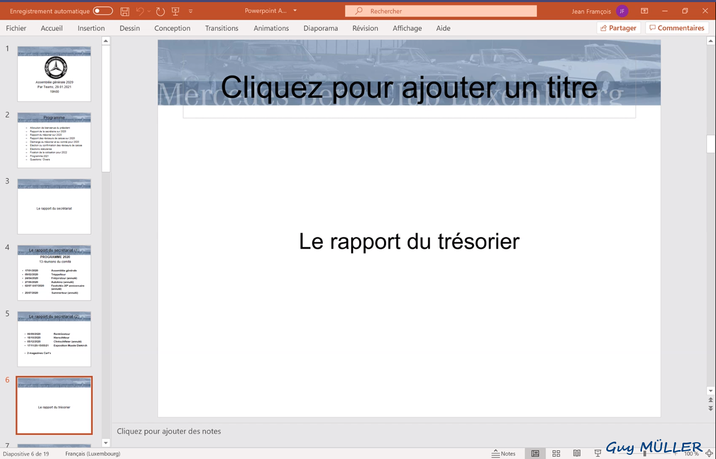Image resolution: width=716 pixels, height=459 pixels.
Task: Toggle the Notes pane in status bar
Action: click(x=503, y=453)
